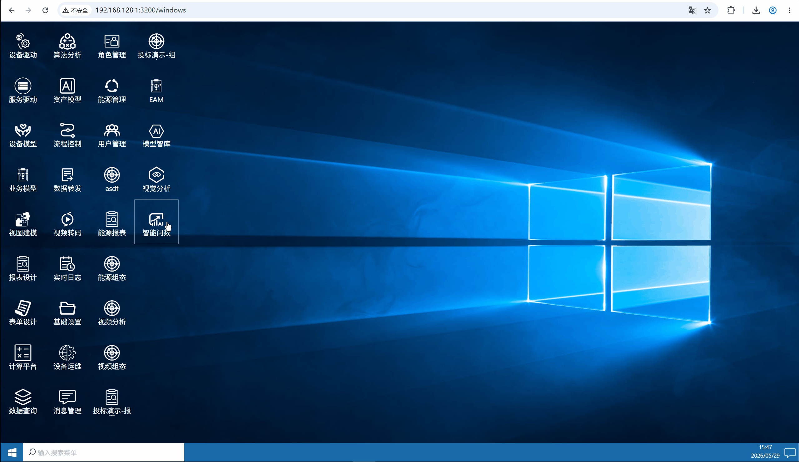This screenshot has height=462, width=799.
Task: Open the notification center in taskbar
Action: coord(790,453)
